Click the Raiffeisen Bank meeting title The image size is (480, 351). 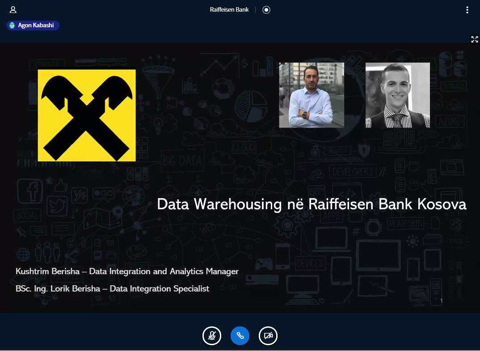[229, 9]
